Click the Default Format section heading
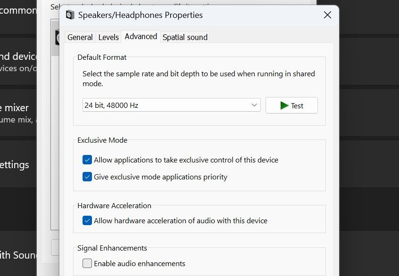This screenshot has height=276, width=399. 102,57
